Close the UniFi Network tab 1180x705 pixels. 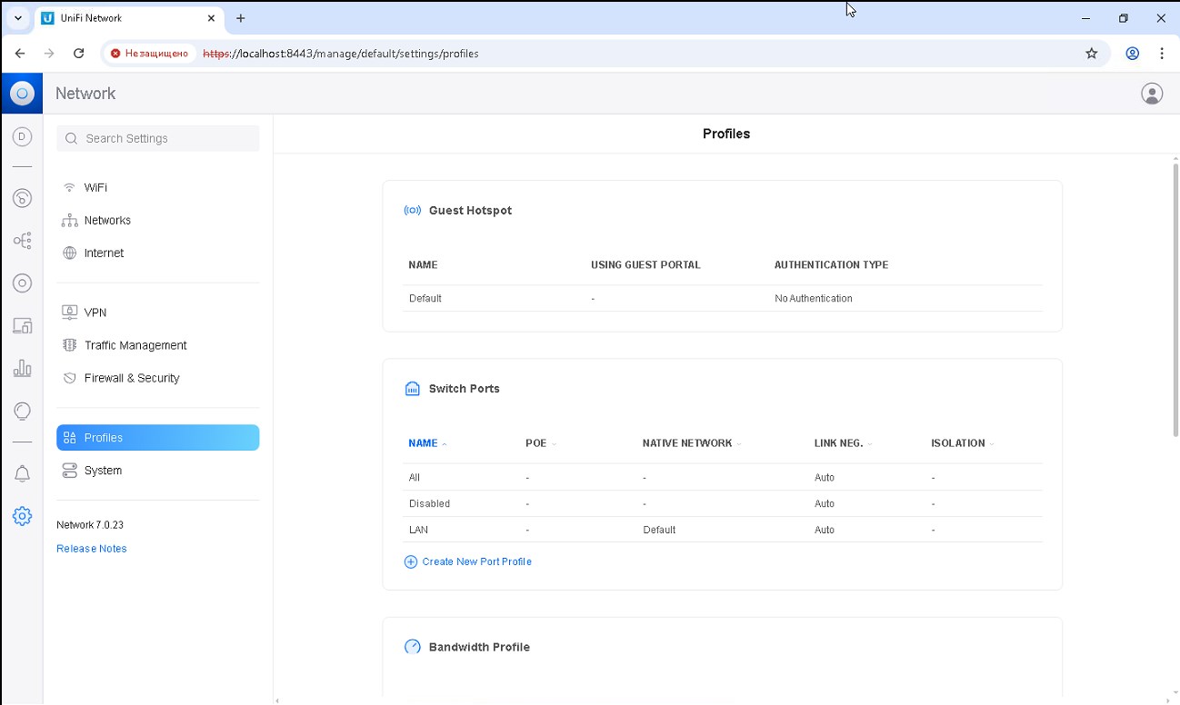(x=211, y=18)
